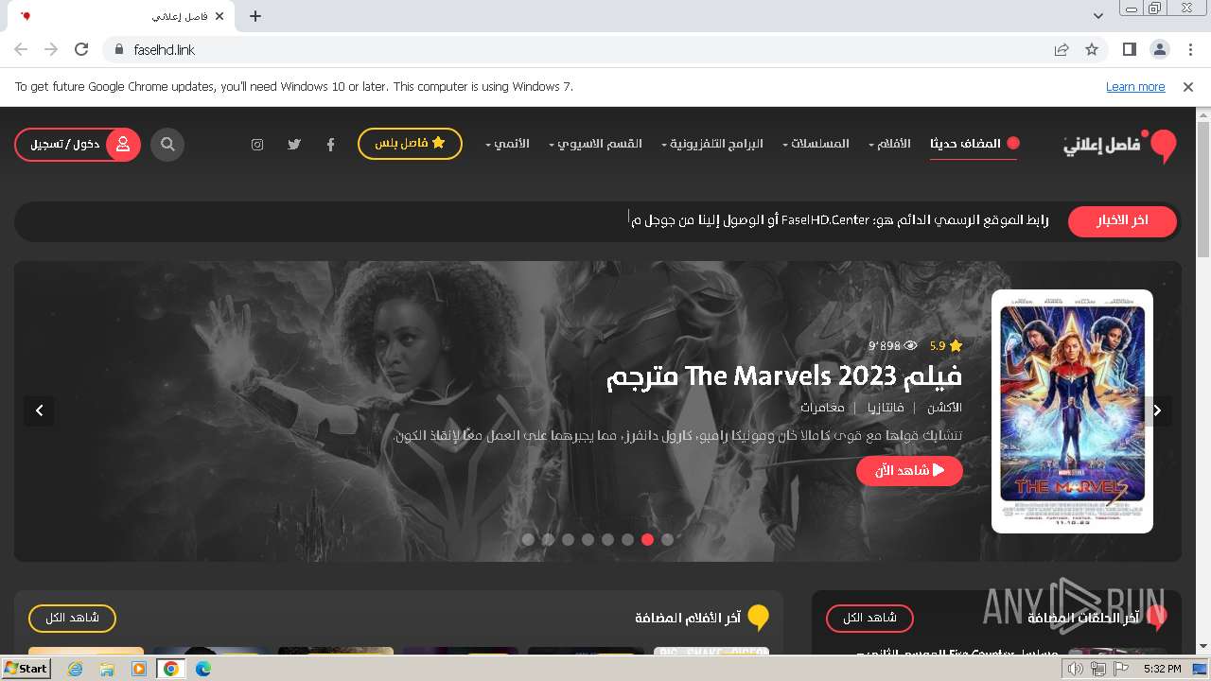Advance slider with the right arrow
The height and width of the screenshot is (681, 1211).
1157,410
